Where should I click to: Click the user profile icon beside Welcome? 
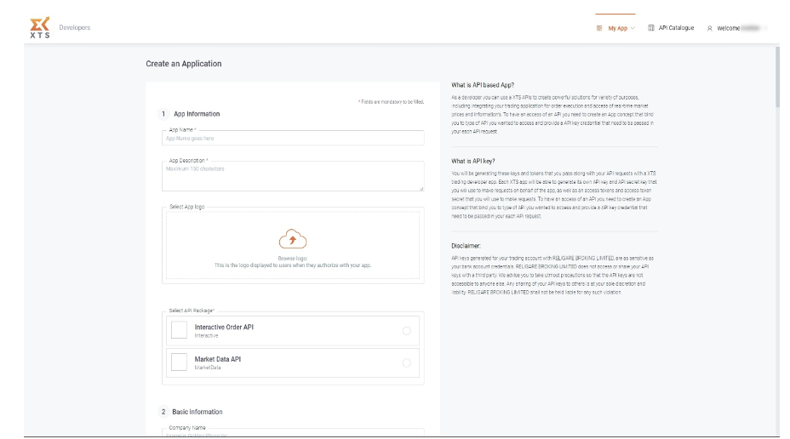(710, 28)
